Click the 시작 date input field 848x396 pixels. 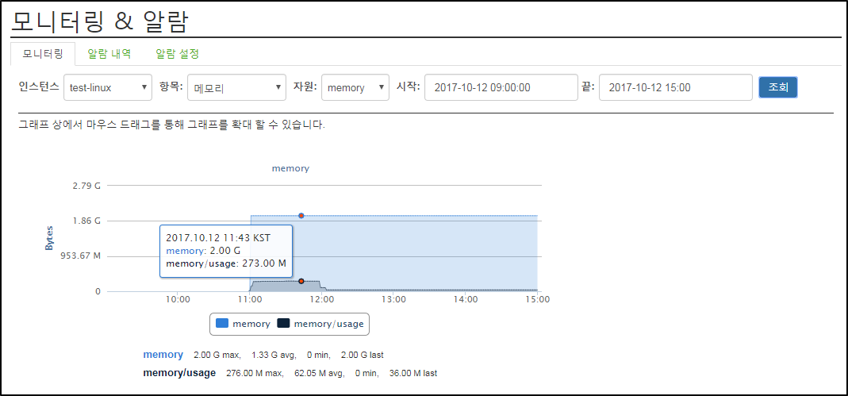tap(501, 87)
